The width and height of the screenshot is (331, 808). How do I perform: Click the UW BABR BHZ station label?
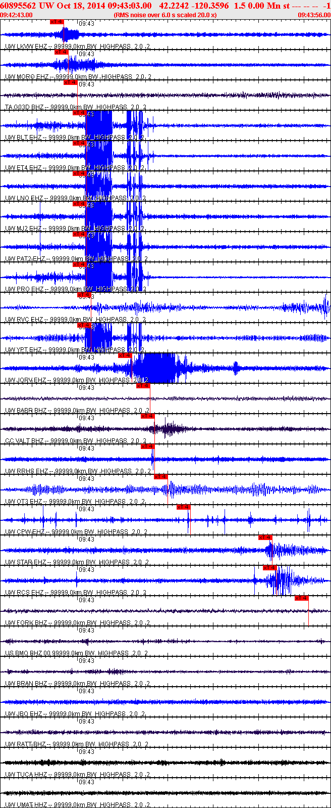click(26, 411)
